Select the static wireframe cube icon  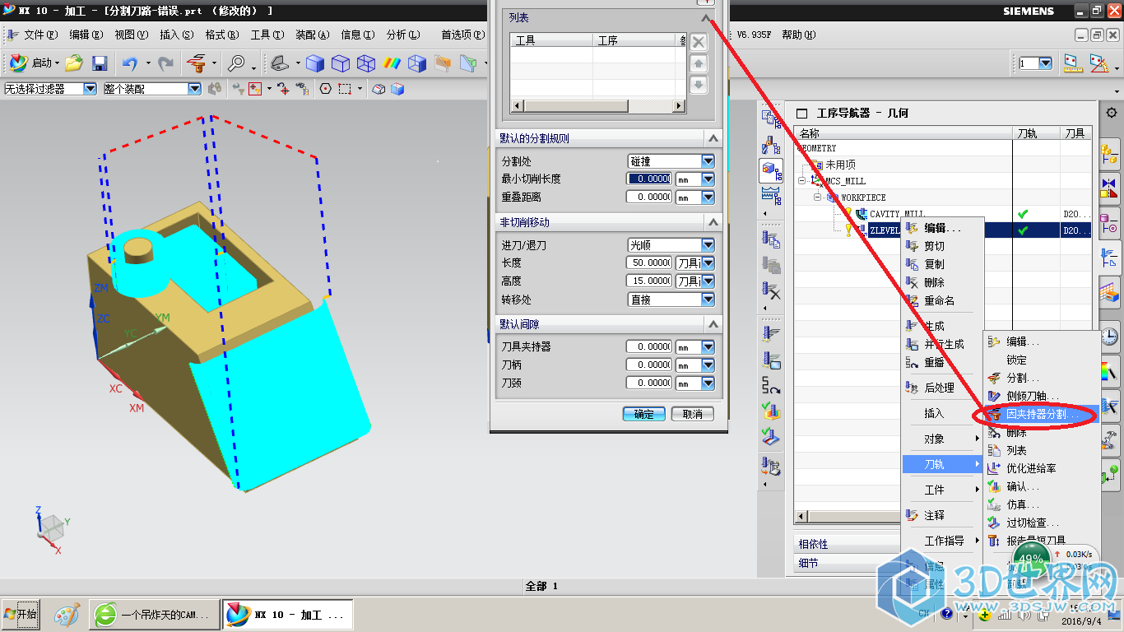point(365,63)
